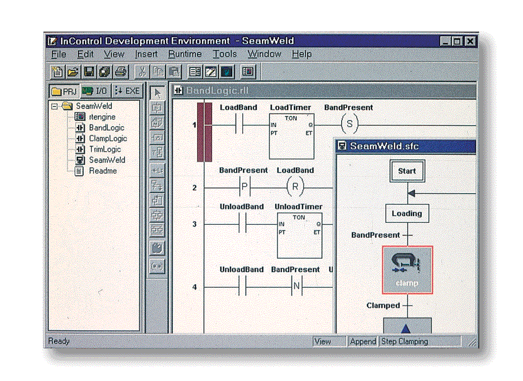The height and width of the screenshot is (381, 523).
Task: Select the double-line parallel branch tool
Action: pos(157,229)
